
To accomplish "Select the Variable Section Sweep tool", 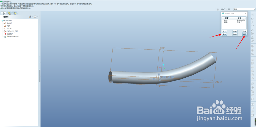I will point(252,91).
